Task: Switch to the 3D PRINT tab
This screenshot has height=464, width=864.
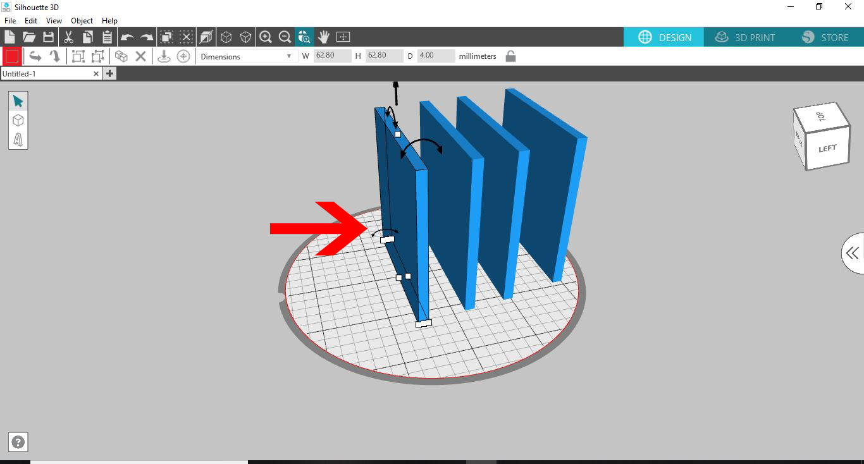Action: 744,37
